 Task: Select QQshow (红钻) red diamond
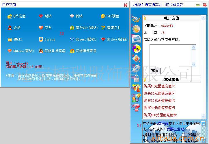tap(114, 39)
